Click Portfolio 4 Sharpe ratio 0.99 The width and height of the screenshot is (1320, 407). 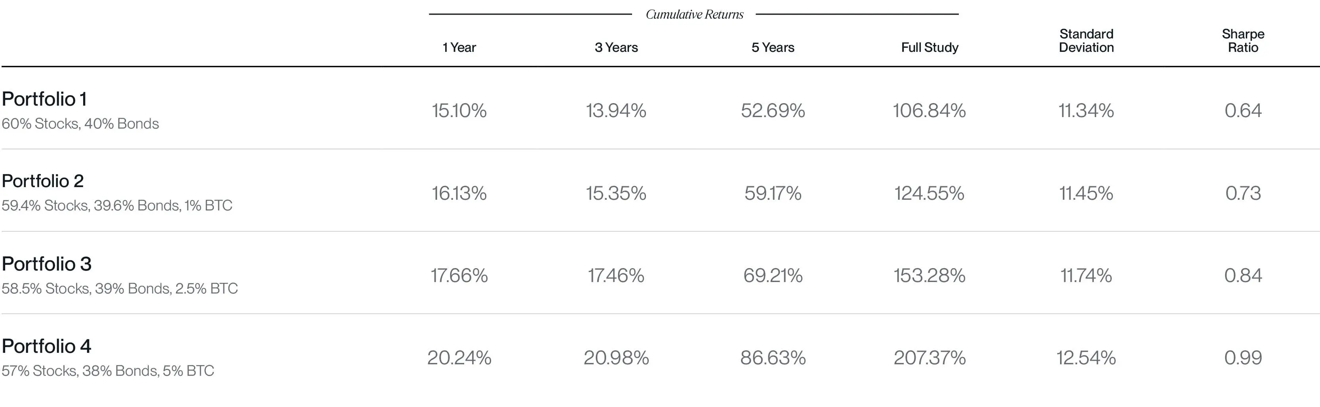(x=1243, y=357)
